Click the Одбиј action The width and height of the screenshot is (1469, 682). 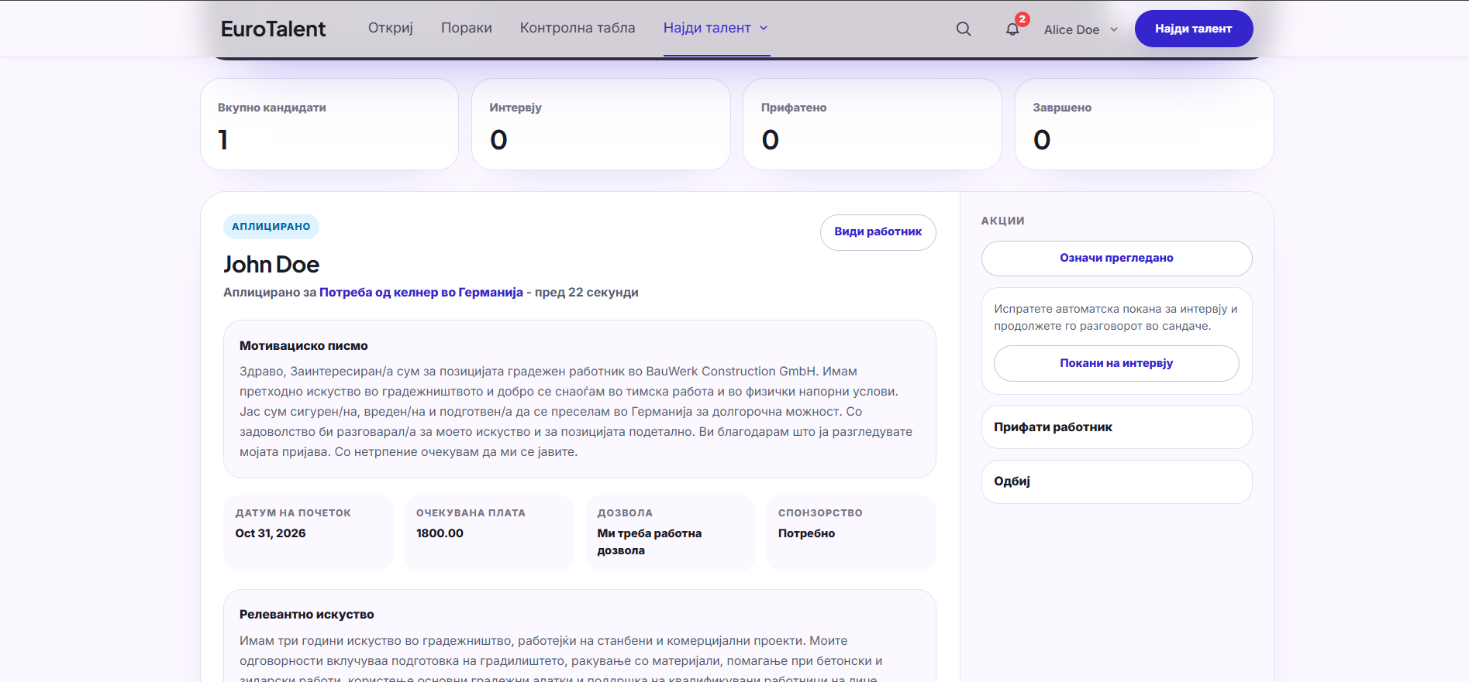click(x=1116, y=482)
